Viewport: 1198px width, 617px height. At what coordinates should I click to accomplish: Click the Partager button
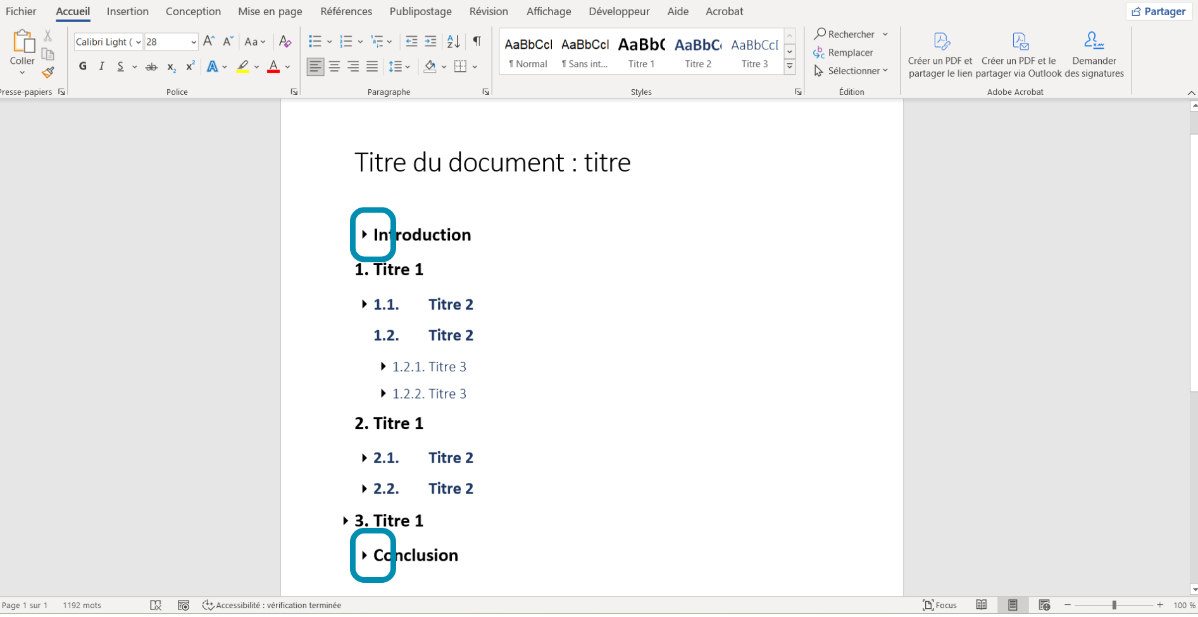(x=1159, y=11)
